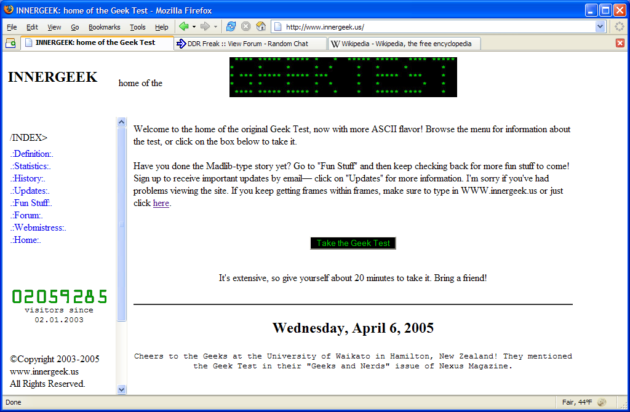The image size is (630, 412).
Task: Click the Forward arrow button
Action: click(x=205, y=26)
